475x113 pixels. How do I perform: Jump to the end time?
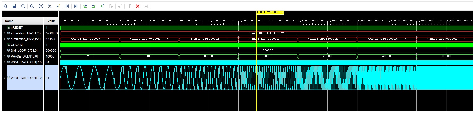click(x=76, y=6)
